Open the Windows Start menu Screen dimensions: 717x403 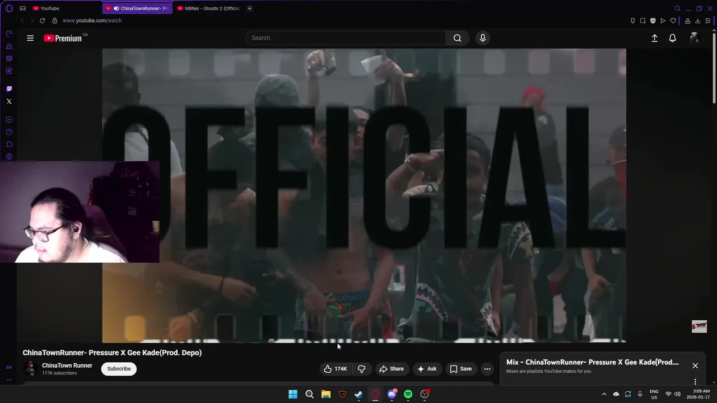[x=293, y=394]
